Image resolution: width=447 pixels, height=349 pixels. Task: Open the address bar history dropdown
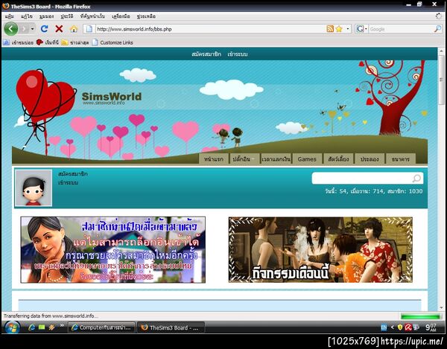(x=347, y=29)
